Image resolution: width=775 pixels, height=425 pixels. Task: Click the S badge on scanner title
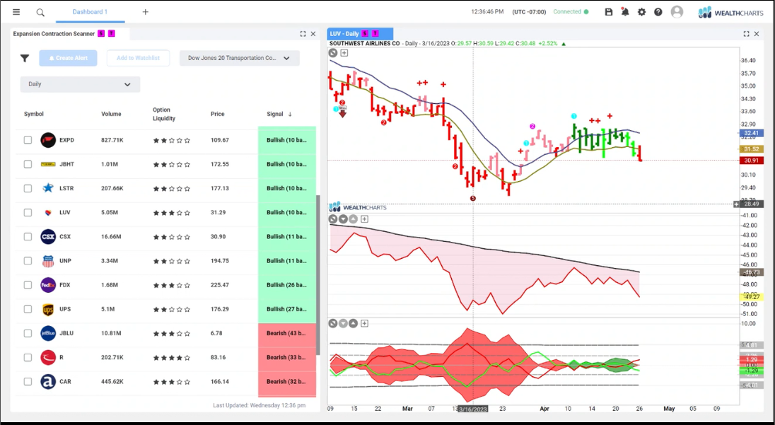point(101,34)
